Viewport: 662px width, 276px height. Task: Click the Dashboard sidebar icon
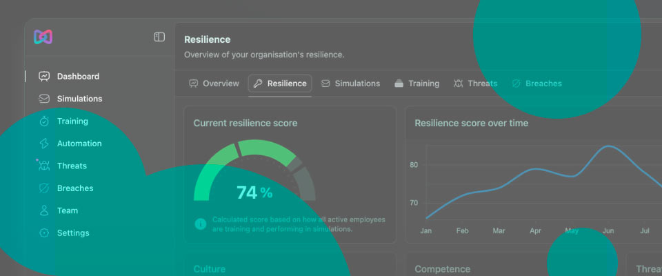pyautogui.click(x=44, y=77)
